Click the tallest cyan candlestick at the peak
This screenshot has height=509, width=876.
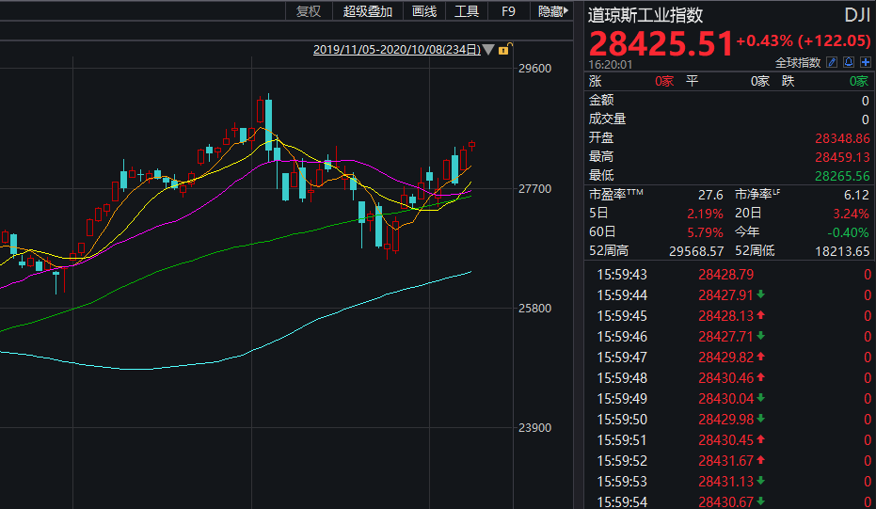(269, 126)
